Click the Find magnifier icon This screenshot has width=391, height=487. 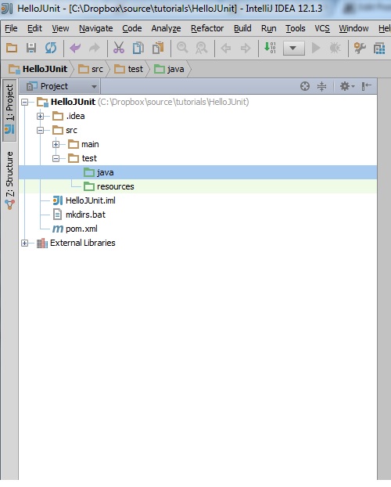[x=182, y=48]
